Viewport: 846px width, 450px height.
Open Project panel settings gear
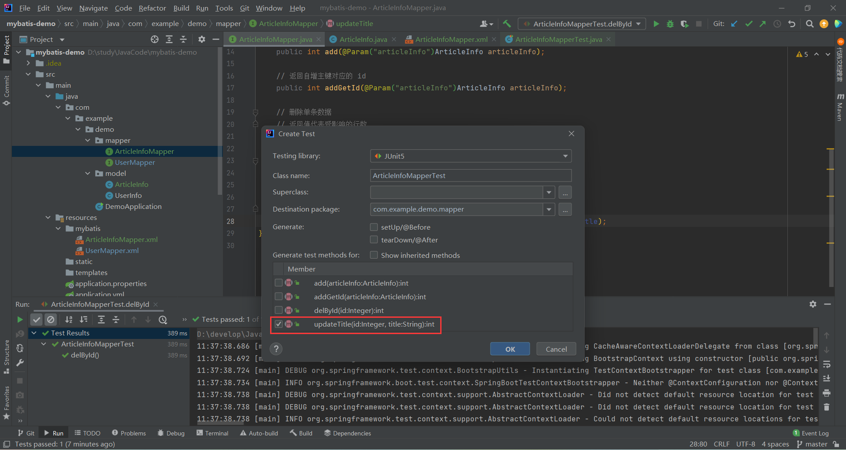[202, 39]
